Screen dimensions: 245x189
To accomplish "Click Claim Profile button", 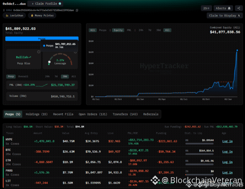I will point(45,4).
